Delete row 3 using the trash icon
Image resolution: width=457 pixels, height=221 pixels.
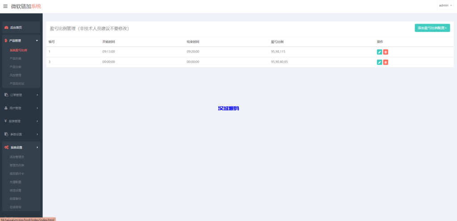pos(386,62)
